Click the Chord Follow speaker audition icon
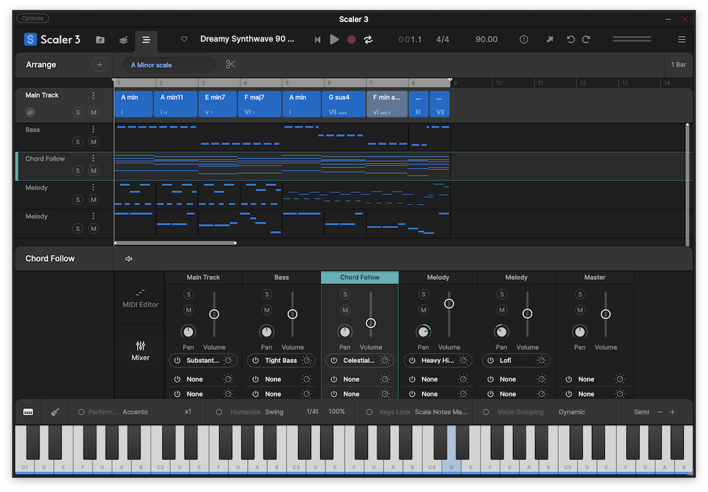The width and height of the screenshot is (708, 492). [x=129, y=258]
